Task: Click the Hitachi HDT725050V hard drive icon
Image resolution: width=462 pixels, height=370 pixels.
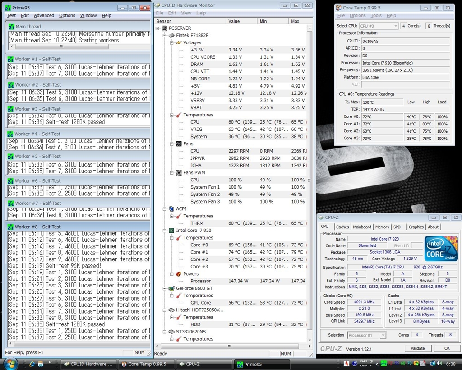Action: 171,310
